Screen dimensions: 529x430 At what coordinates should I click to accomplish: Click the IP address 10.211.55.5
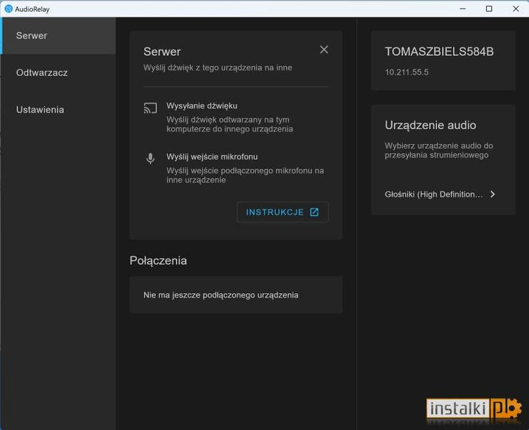pos(406,72)
